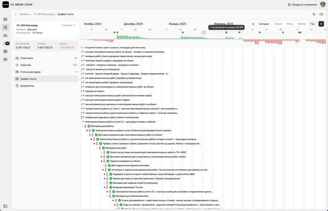This screenshot has width=328, height=211.
Task: Go back with breadcrumb arrow
Action: pyautogui.click(x=16, y=14)
